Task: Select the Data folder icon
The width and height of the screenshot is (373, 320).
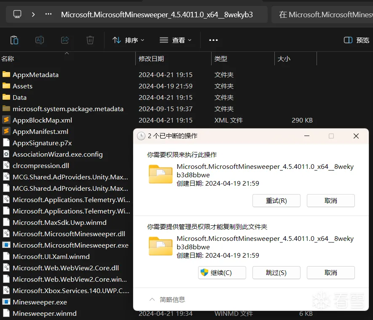Action: coord(6,97)
